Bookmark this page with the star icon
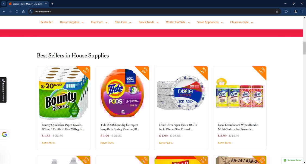The width and height of the screenshot is (306, 164). click(x=277, y=11)
